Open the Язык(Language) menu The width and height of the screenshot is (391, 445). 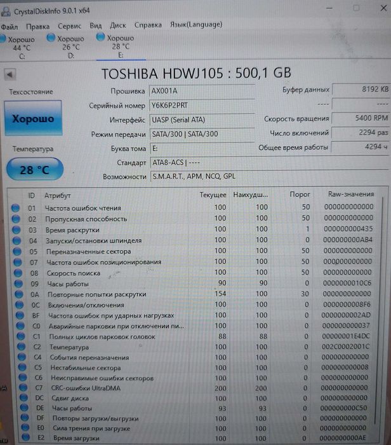coord(196,25)
